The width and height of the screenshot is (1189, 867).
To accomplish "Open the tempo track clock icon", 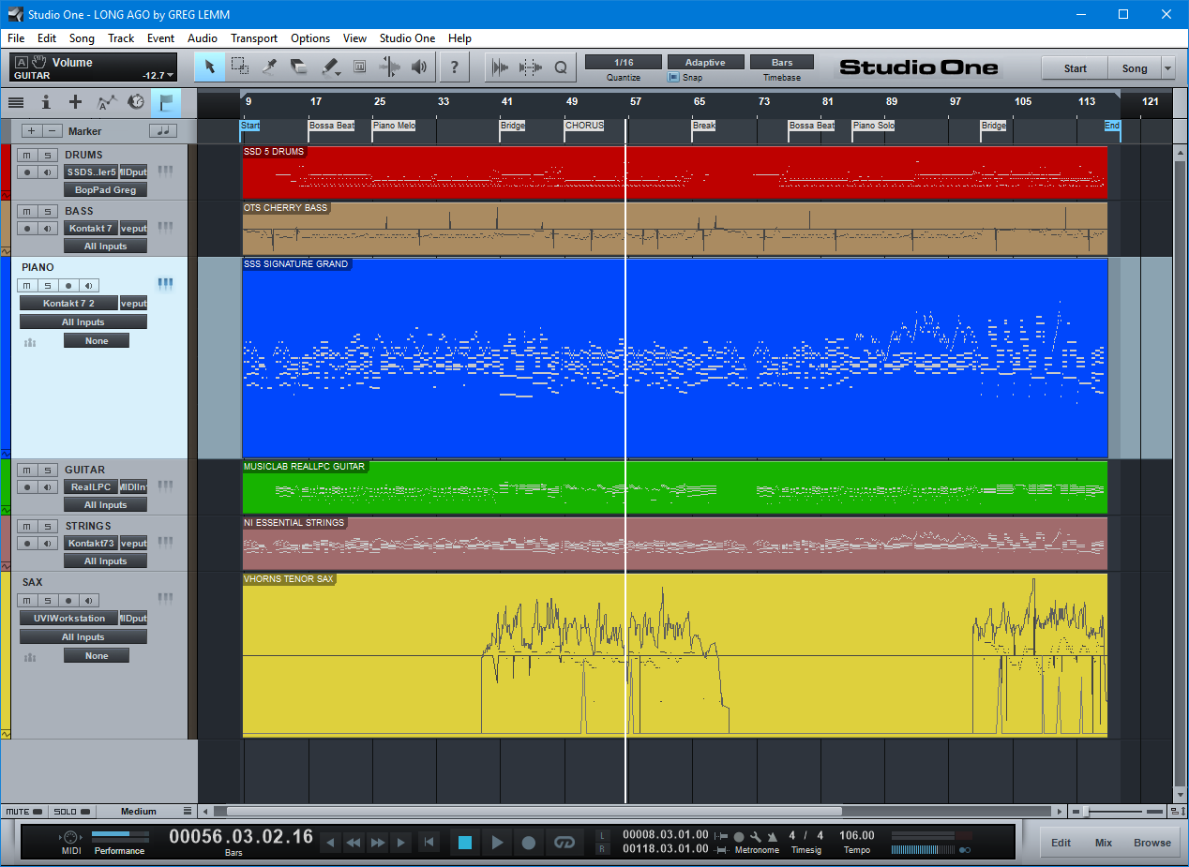I will [x=137, y=102].
